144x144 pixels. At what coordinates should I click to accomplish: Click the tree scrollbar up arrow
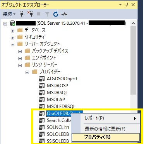tap(133, 24)
